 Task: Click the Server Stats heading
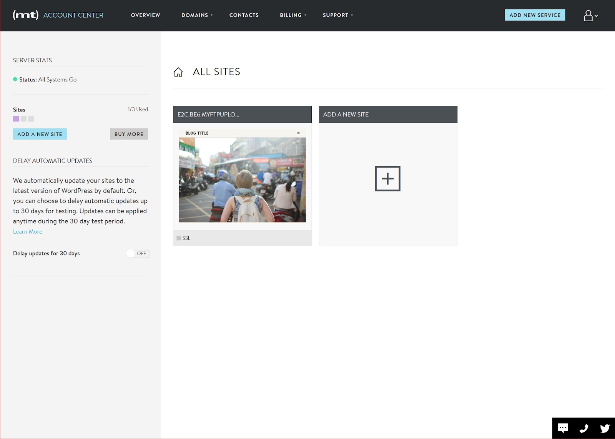[32, 60]
